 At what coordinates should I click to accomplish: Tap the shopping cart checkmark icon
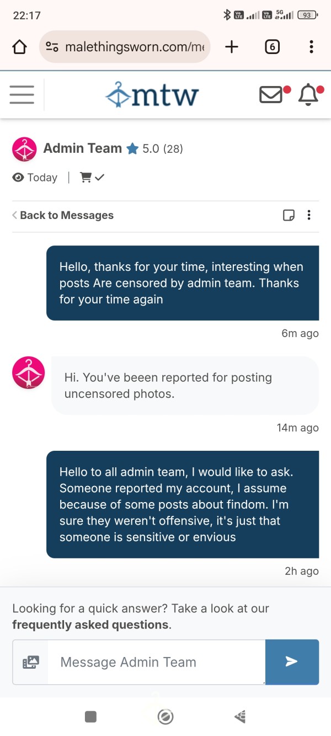pyautogui.click(x=93, y=178)
